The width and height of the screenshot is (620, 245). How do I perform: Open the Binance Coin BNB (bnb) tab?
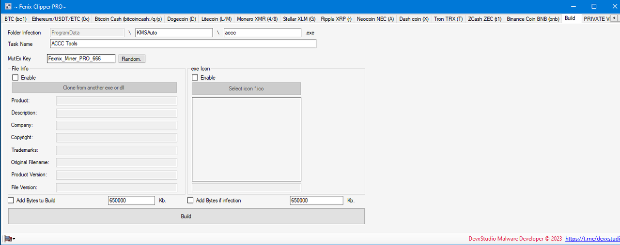pos(533,19)
